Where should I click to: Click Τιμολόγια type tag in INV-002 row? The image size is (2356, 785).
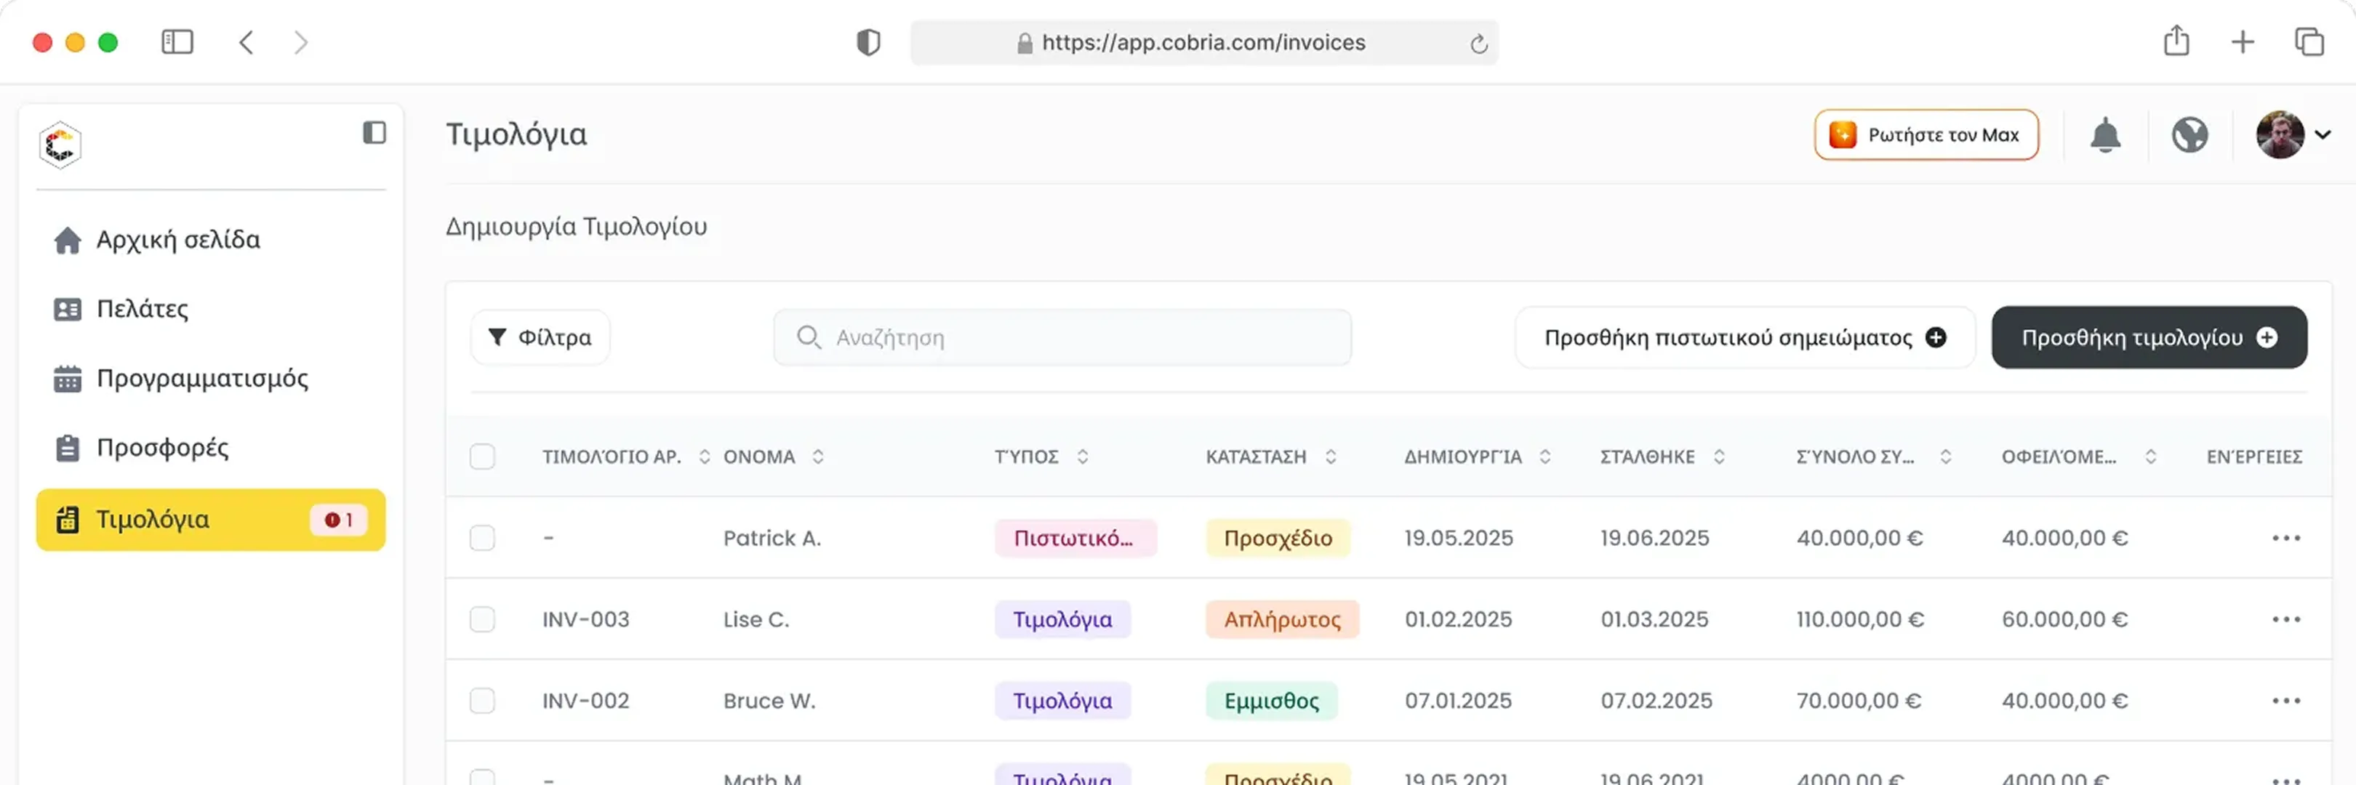click(x=1063, y=701)
